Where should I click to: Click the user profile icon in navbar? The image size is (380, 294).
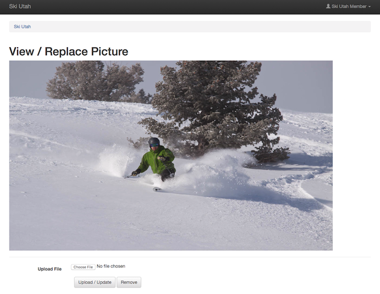[x=328, y=6]
